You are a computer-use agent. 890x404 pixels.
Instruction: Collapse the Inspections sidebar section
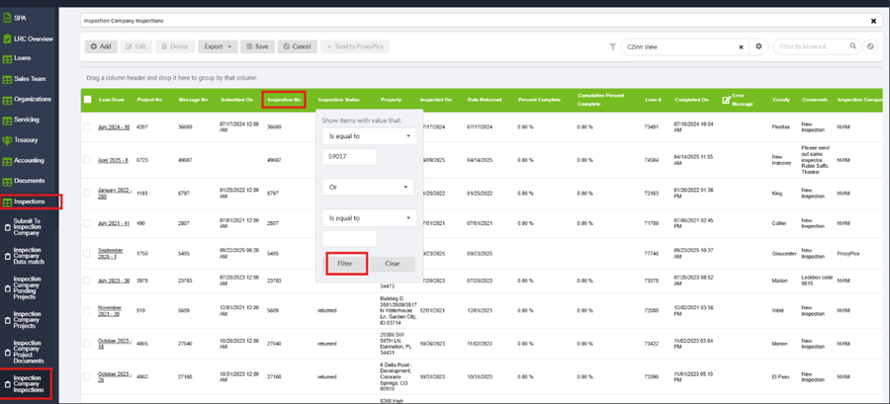click(x=31, y=202)
